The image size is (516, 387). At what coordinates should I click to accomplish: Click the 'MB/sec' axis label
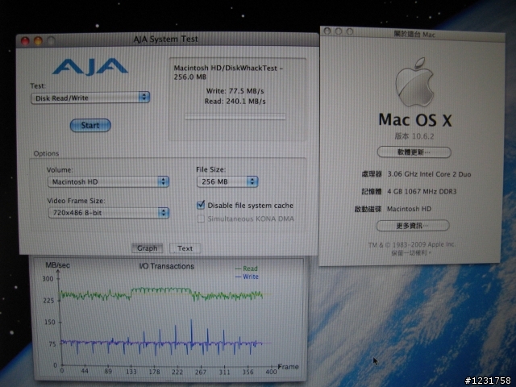coord(57,265)
